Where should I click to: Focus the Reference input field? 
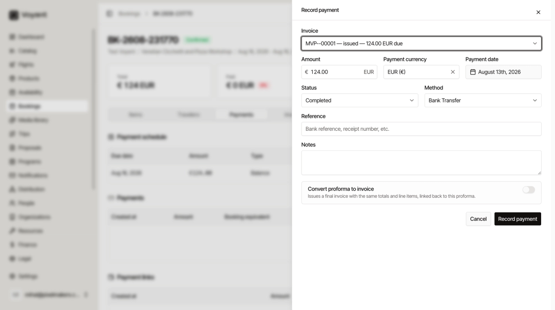[x=421, y=129]
